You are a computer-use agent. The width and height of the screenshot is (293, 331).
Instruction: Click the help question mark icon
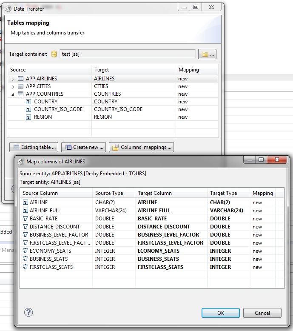pos(28,313)
